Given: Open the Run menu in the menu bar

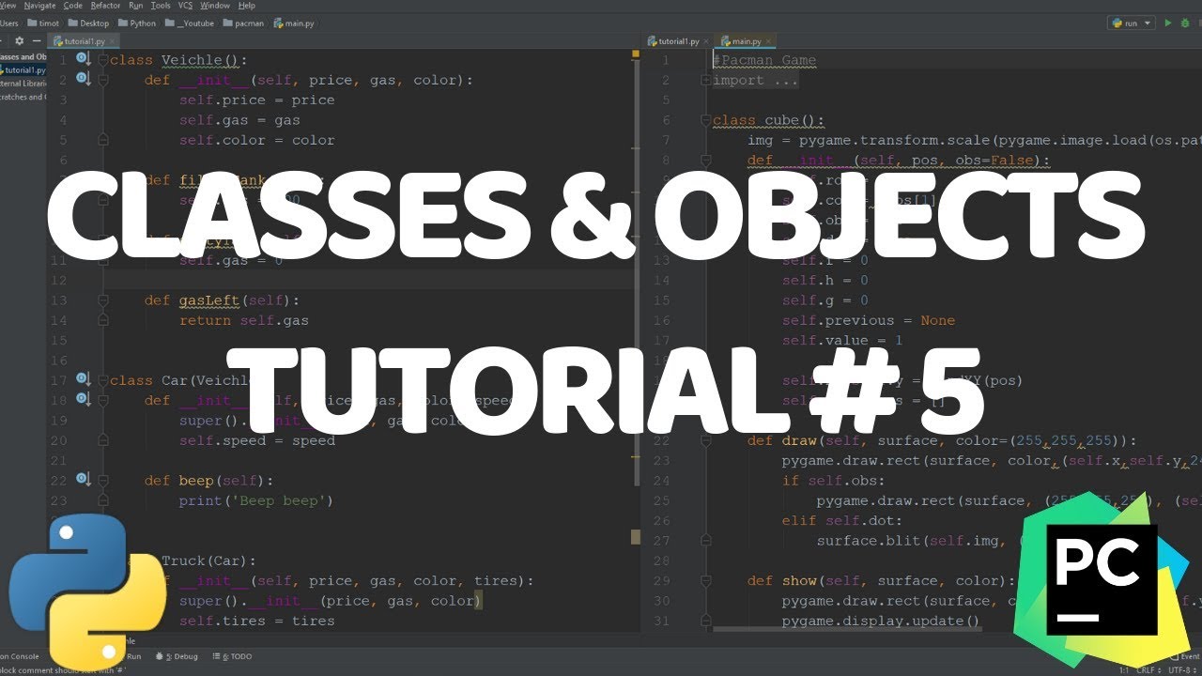Looking at the screenshot, I should [136, 6].
